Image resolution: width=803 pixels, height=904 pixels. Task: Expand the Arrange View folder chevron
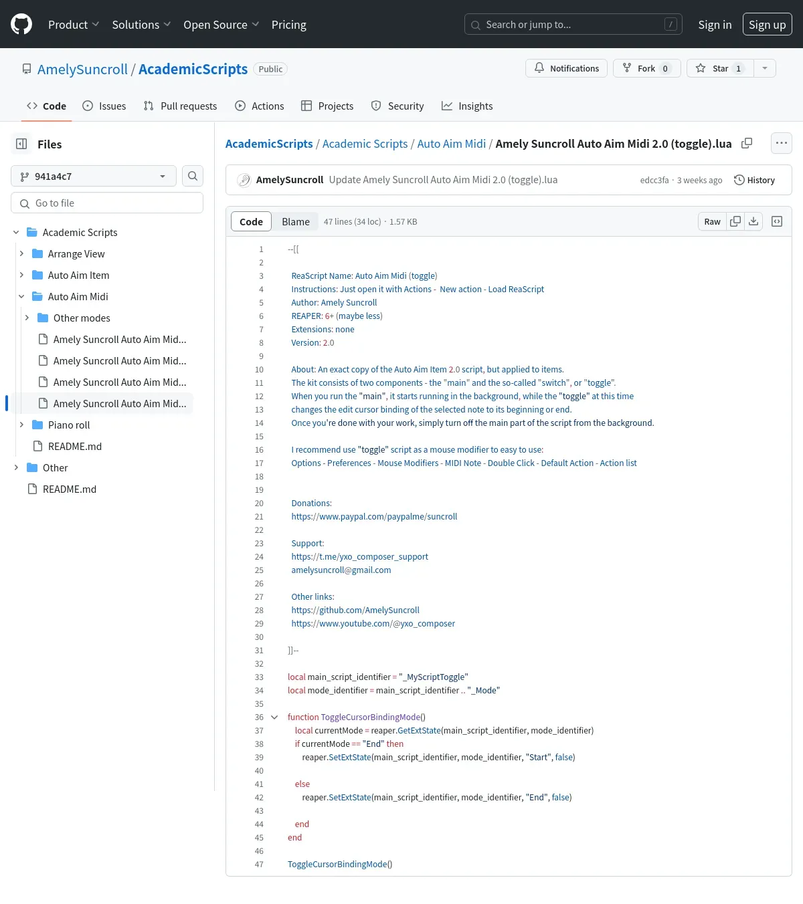pyautogui.click(x=21, y=253)
